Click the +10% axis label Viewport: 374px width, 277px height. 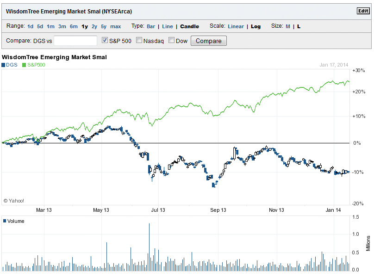point(359,117)
